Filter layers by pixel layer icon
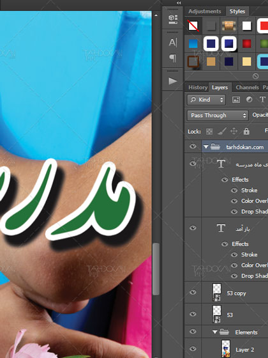The height and width of the screenshot is (358, 268). tap(236, 100)
